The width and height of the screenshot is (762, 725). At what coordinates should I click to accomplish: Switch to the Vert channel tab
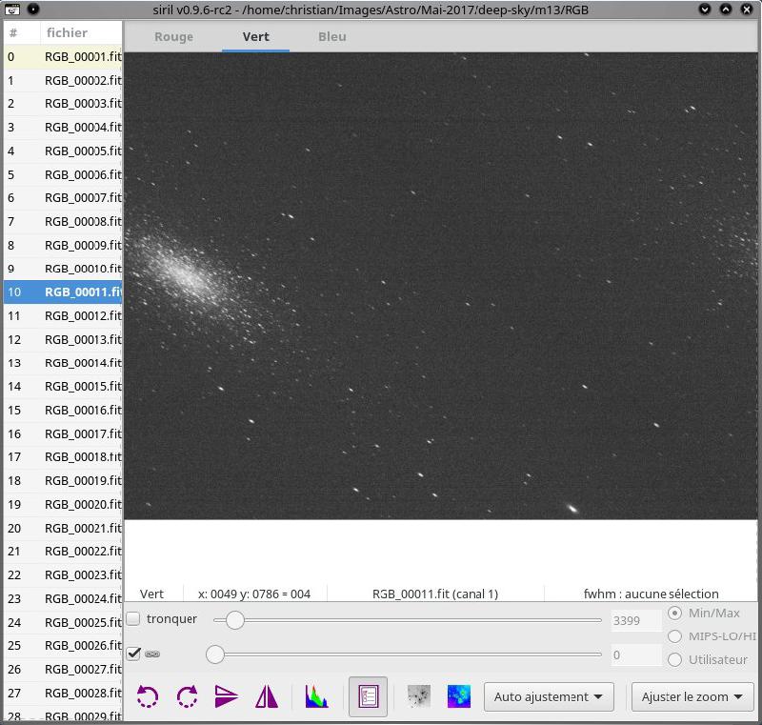point(255,37)
